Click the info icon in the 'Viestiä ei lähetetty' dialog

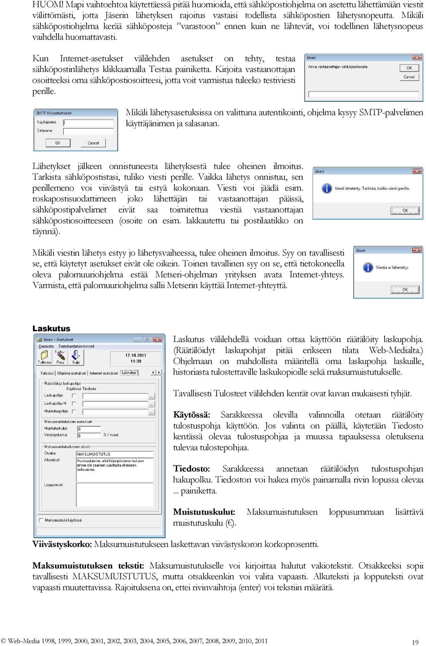pyautogui.click(x=368, y=267)
